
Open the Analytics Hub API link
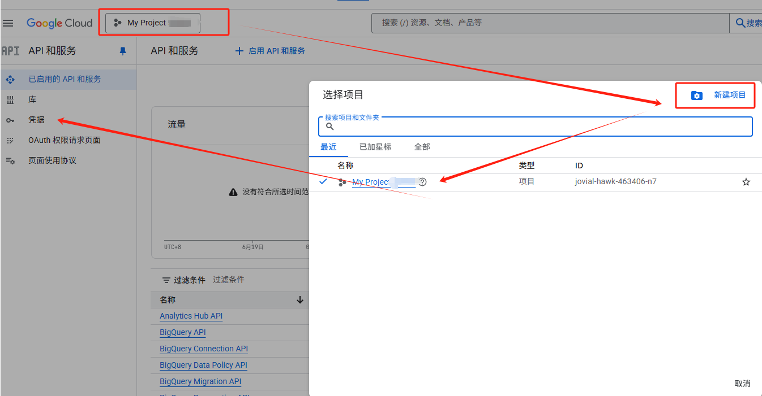(x=191, y=316)
